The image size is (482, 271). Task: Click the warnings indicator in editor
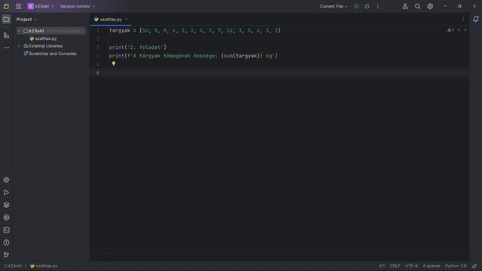coord(451,30)
